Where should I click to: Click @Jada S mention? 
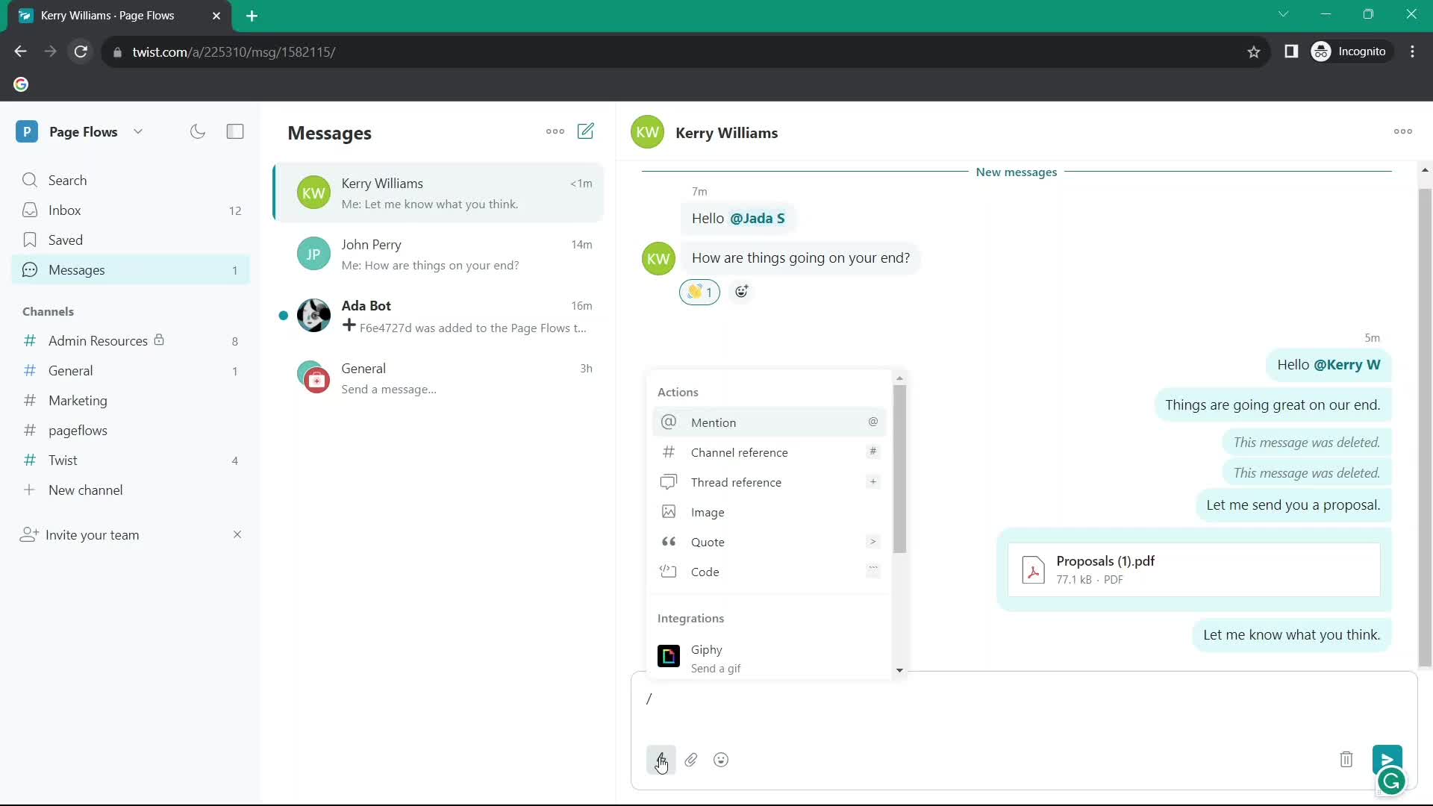click(757, 218)
